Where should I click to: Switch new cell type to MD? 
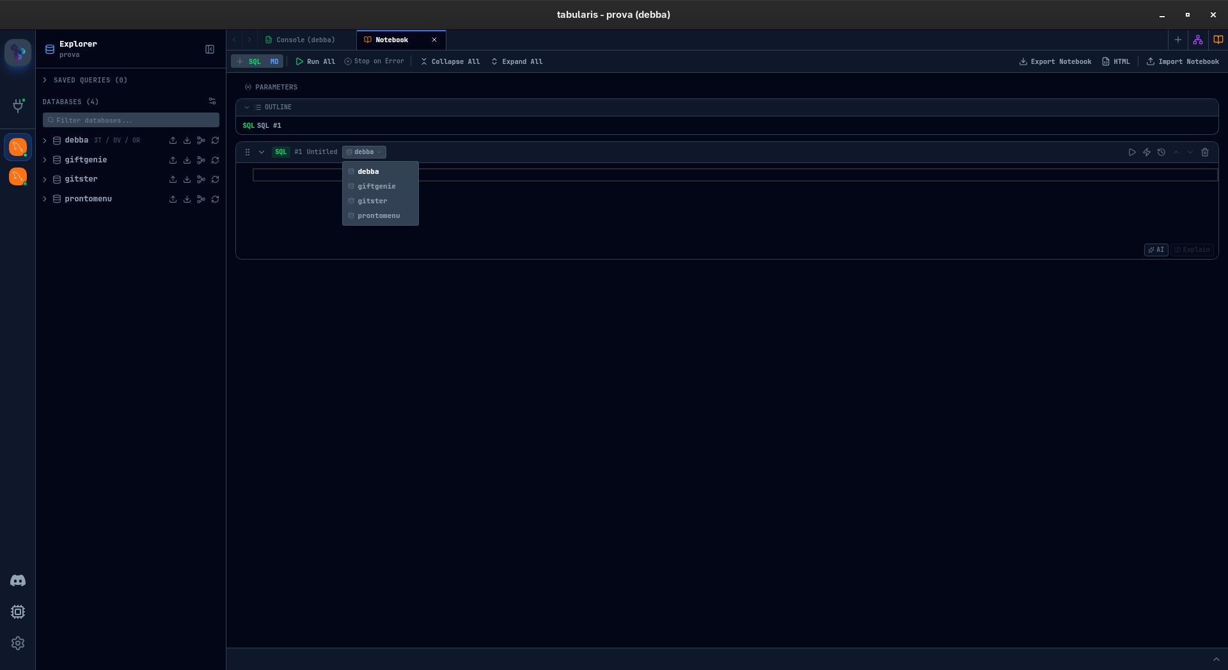(x=274, y=61)
